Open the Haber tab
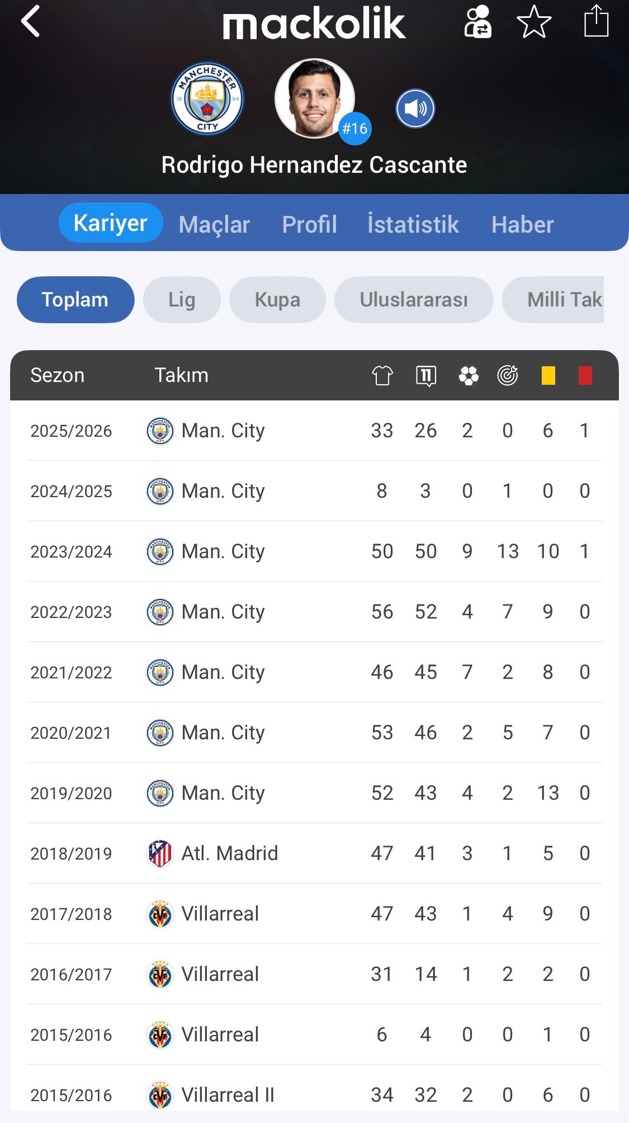 (x=522, y=224)
